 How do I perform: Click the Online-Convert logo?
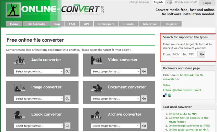(x=55, y=10)
